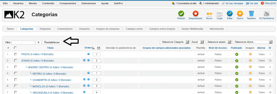
Task: Move MONCLOA category down with arrow
Action: tap(88, 85)
